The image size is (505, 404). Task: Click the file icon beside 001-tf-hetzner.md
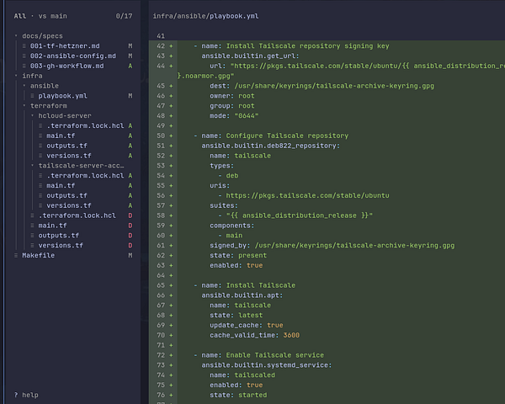[x=24, y=45]
